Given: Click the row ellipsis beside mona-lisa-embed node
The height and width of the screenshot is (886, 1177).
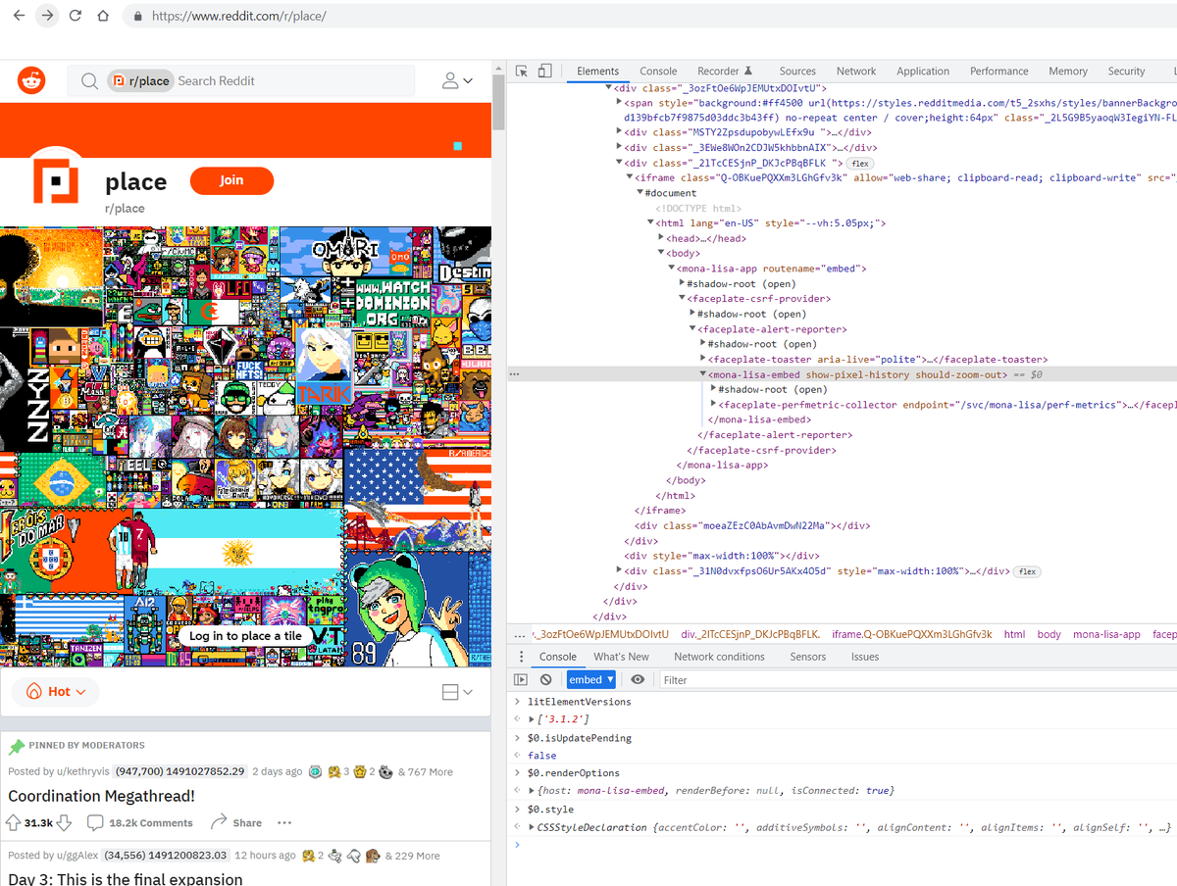Looking at the screenshot, I should pos(515,374).
